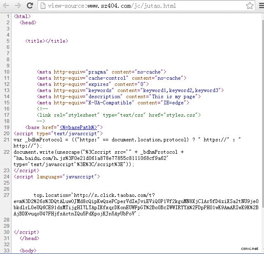Click the cache-control meta tag line
The width and height of the screenshot is (264, 254).
[x=111, y=78]
